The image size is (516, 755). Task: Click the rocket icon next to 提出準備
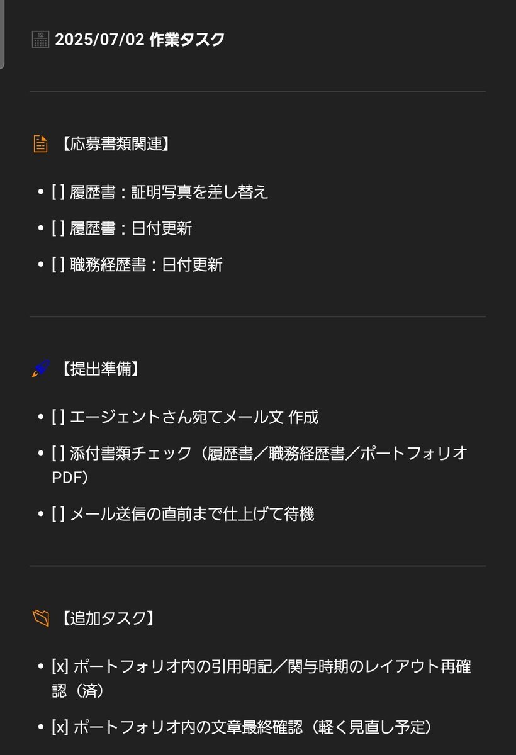pyautogui.click(x=40, y=369)
